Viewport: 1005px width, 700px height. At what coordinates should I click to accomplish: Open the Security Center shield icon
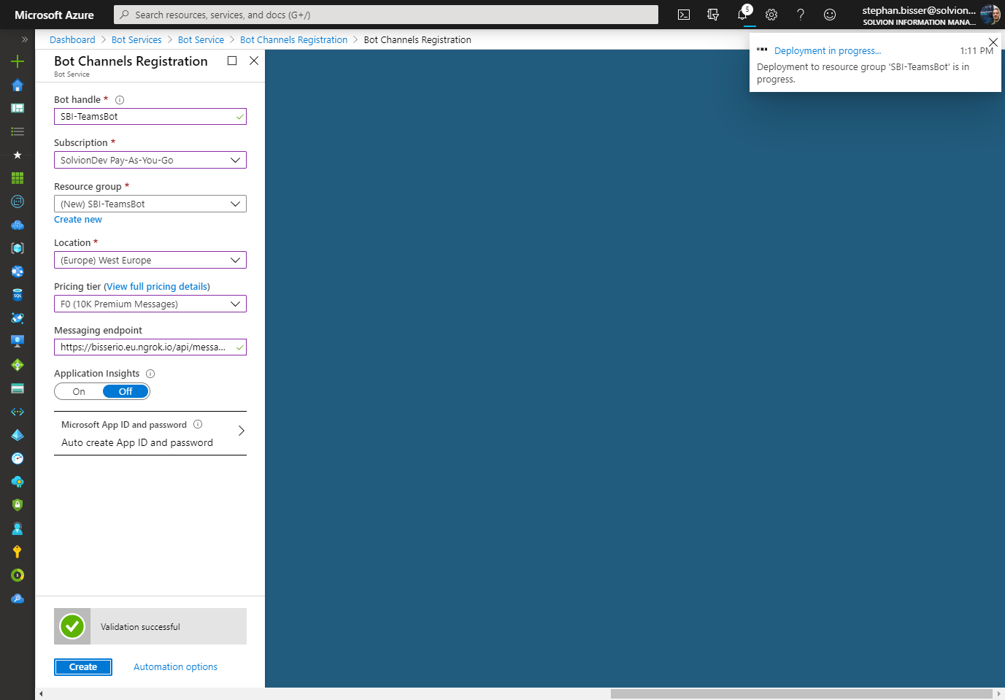18,505
